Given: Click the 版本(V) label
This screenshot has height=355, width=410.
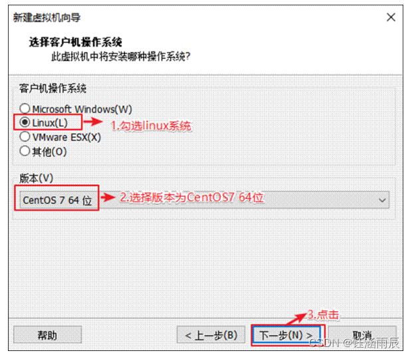Looking at the screenshot, I should [37, 178].
